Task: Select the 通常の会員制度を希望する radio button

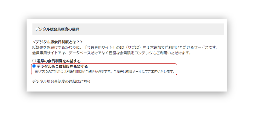Action: [34, 61]
